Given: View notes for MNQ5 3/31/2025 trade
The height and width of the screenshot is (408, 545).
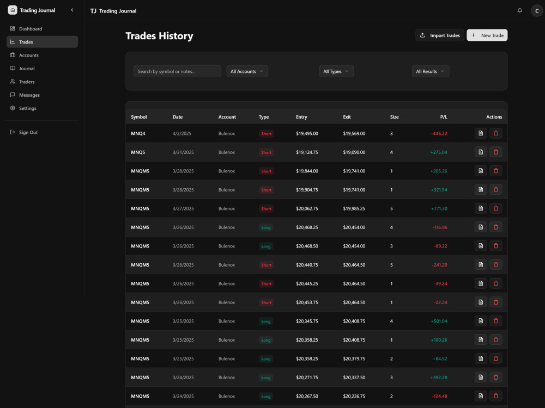Looking at the screenshot, I should tap(481, 152).
